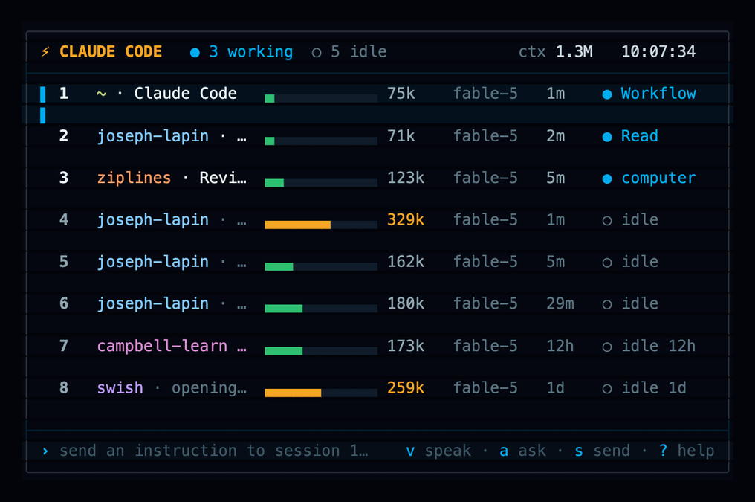Image resolution: width=755 pixels, height=502 pixels.
Task: Click the 173k token count
Action: coord(406,346)
